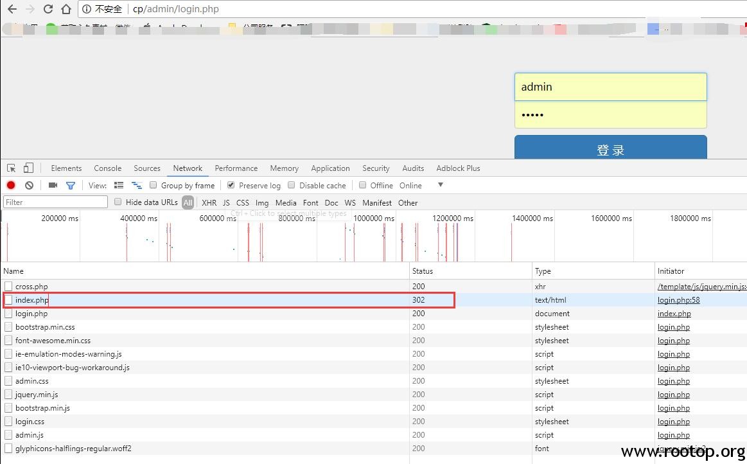Click the file icon beside admin.js
This screenshot has width=747, height=464.
(8, 435)
